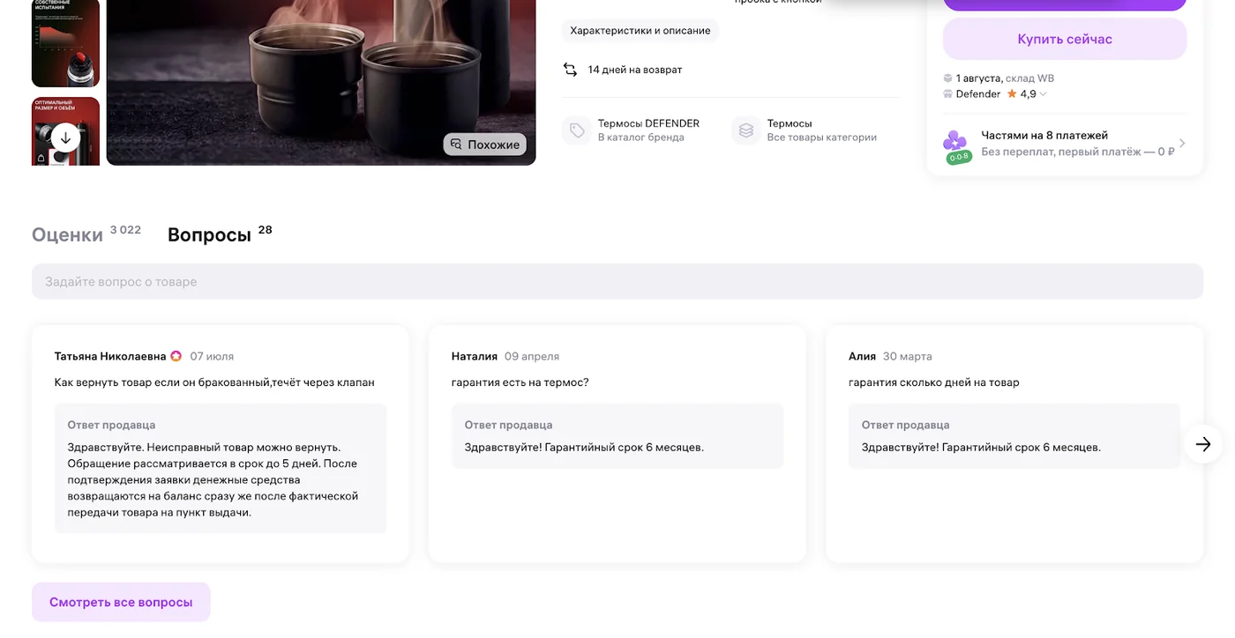This screenshot has height=638, width=1235.
Task: Click Татьяна Николаевна's question about defective item
Action: (214, 382)
